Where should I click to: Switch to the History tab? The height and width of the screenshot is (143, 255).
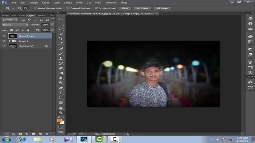coord(41,15)
